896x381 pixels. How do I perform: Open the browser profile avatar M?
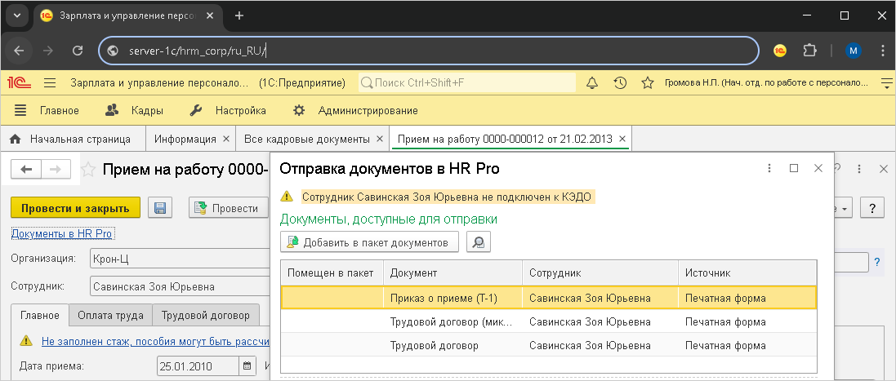(854, 51)
